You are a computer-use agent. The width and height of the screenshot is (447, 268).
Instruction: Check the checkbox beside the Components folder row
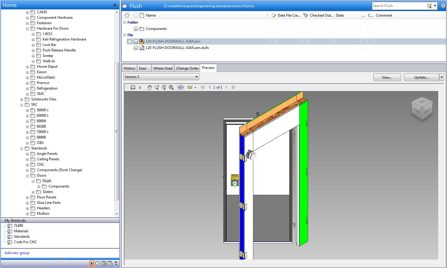pos(136,28)
